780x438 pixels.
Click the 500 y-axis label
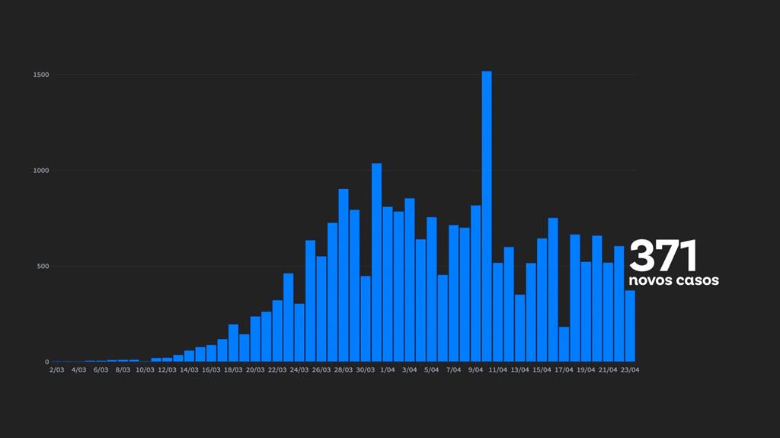[x=42, y=267]
